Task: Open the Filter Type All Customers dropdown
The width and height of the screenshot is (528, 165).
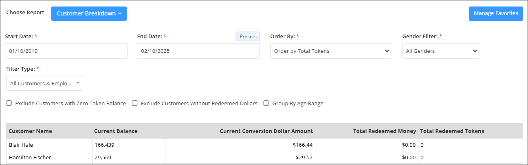Action: click(45, 83)
